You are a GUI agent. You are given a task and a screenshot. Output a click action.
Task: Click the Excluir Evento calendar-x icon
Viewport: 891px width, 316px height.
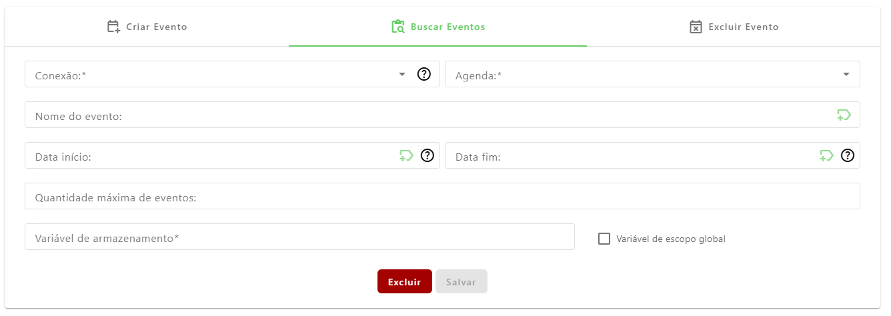696,27
